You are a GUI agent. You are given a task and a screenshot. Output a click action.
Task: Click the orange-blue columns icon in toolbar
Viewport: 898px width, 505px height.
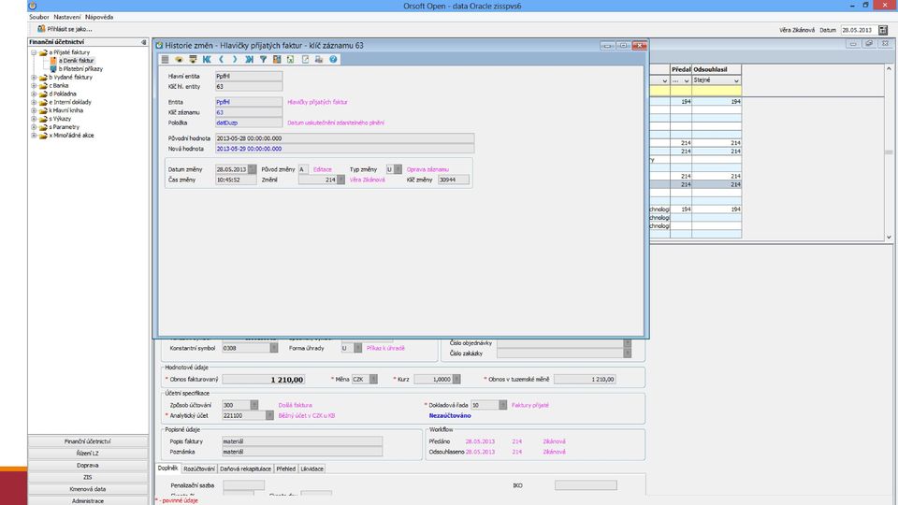[277, 60]
